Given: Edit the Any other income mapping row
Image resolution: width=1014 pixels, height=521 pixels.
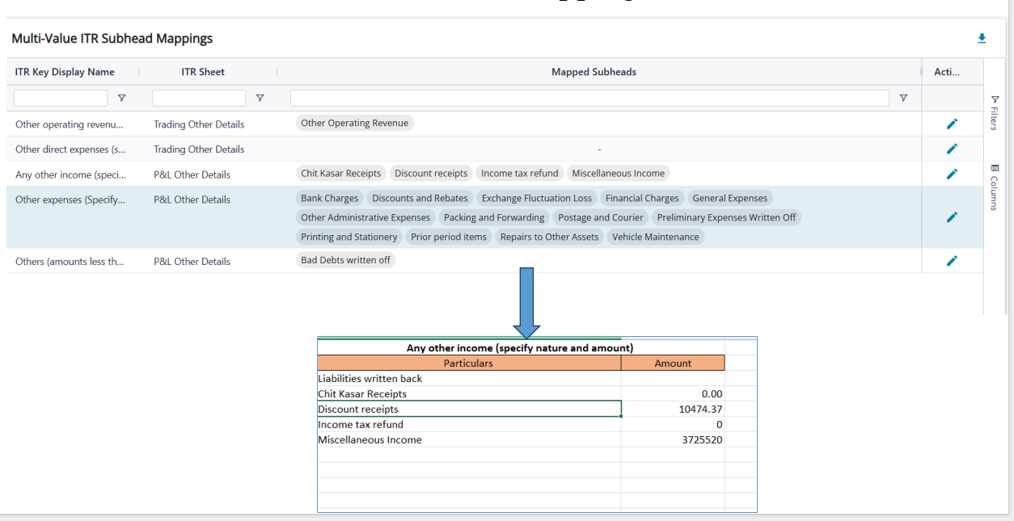Looking at the screenshot, I should click(x=952, y=174).
